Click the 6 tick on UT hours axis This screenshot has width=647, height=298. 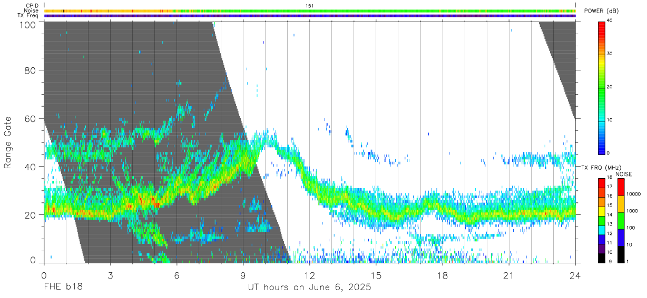tap(177, 276)
